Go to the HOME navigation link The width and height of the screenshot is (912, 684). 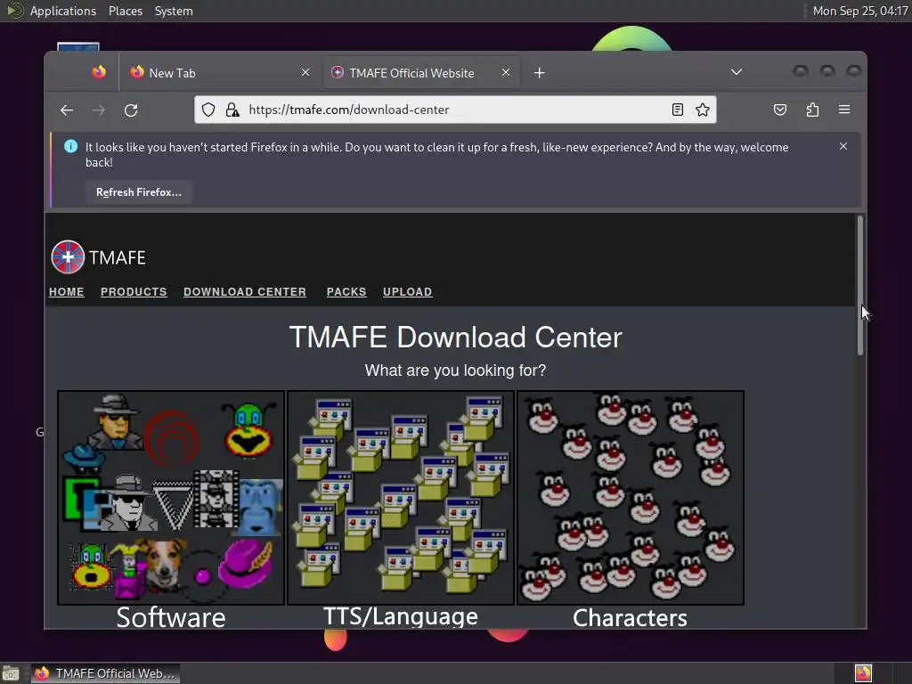(66, 292)
